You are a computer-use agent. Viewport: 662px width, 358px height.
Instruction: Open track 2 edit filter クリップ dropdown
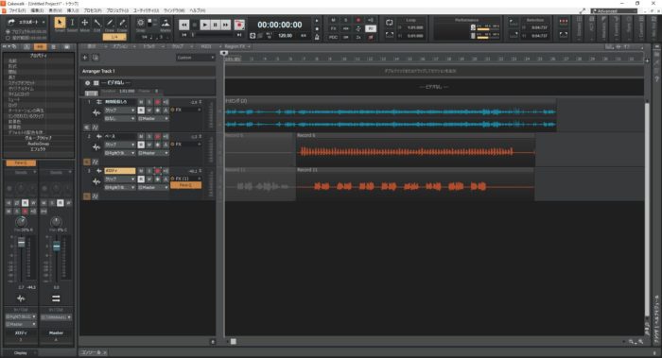pyautogui.click(x=120, y=145)
